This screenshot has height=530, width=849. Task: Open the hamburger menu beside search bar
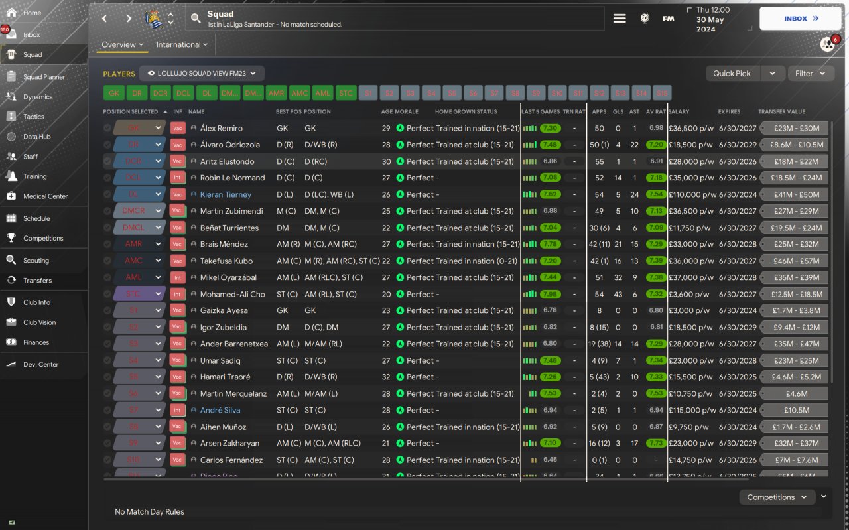[x=620, y=19]
